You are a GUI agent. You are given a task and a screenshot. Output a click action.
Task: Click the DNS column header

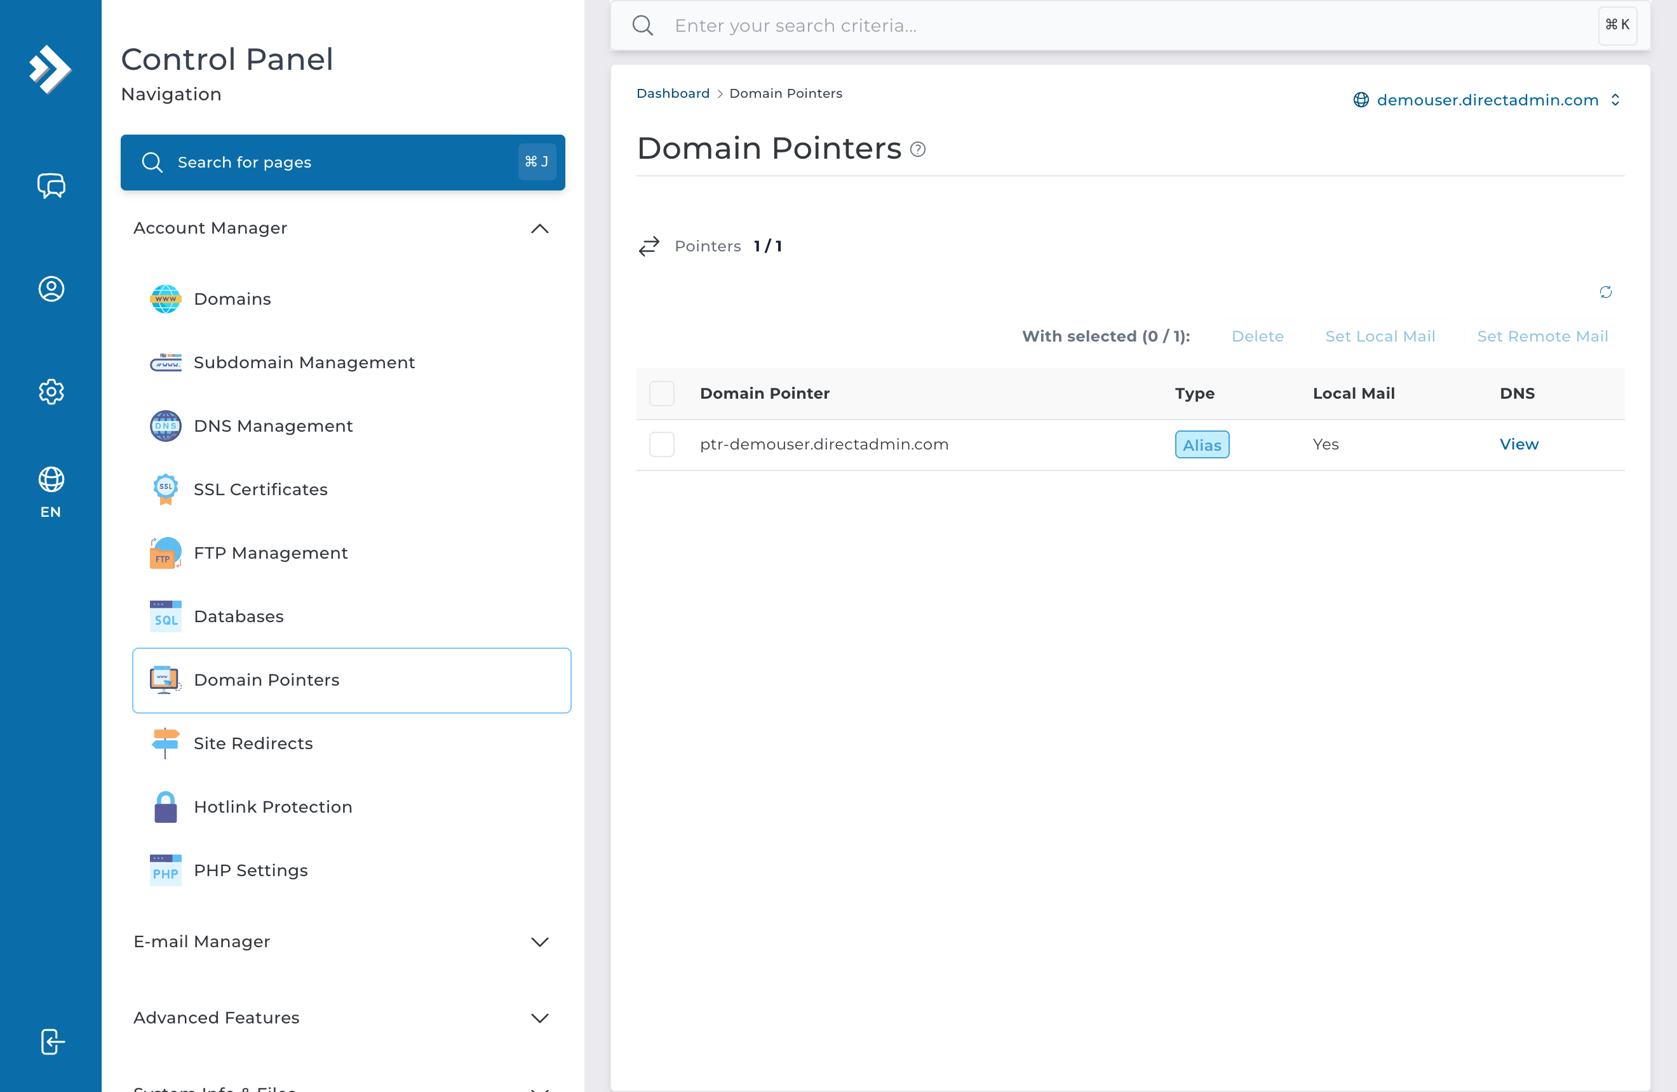point(1517,394)
